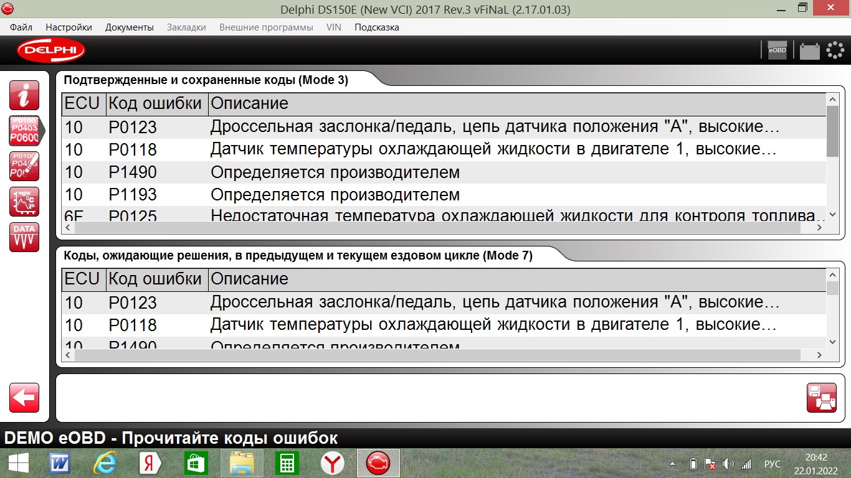Select the P0123 row in Mode 3 table

436,127
